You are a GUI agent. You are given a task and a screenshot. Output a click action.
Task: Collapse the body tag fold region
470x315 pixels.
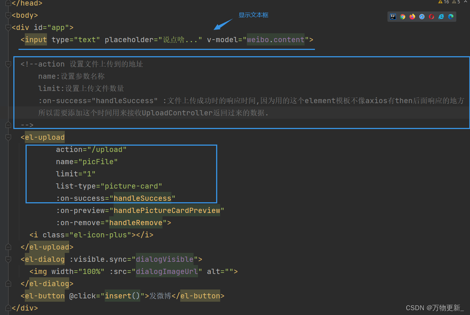[x=8, y=16]
